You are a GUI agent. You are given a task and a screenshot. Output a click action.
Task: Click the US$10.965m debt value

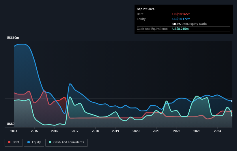tap(181, 14)
